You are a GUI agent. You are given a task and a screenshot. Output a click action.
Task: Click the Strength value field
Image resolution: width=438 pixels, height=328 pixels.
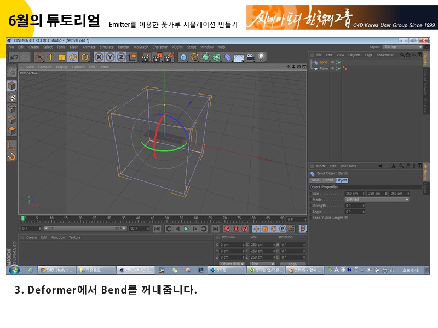[x=355, y=206]
